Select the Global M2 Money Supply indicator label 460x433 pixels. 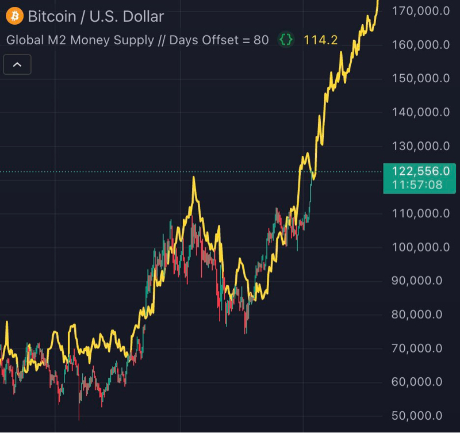(137, 40)
